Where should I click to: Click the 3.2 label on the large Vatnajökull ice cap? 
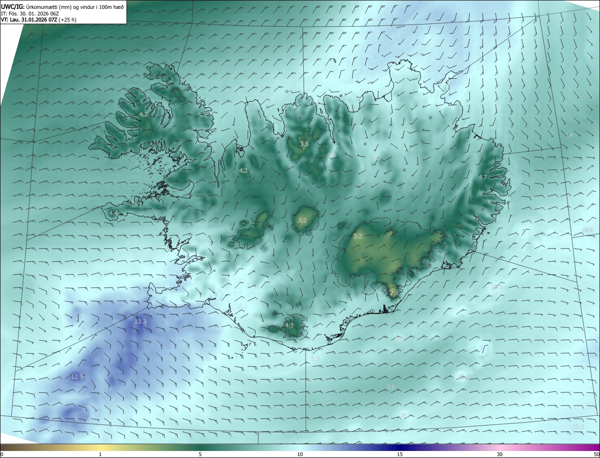click(358, 236)
